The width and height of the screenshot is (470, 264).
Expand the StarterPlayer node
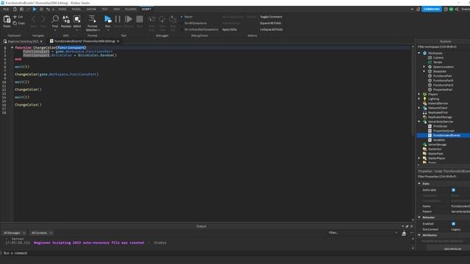pos(419,158)
